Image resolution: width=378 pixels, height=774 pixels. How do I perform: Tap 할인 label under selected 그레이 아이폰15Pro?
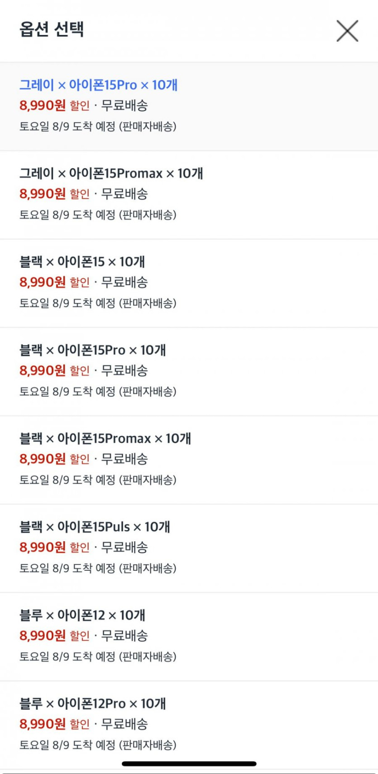point(80,106)
